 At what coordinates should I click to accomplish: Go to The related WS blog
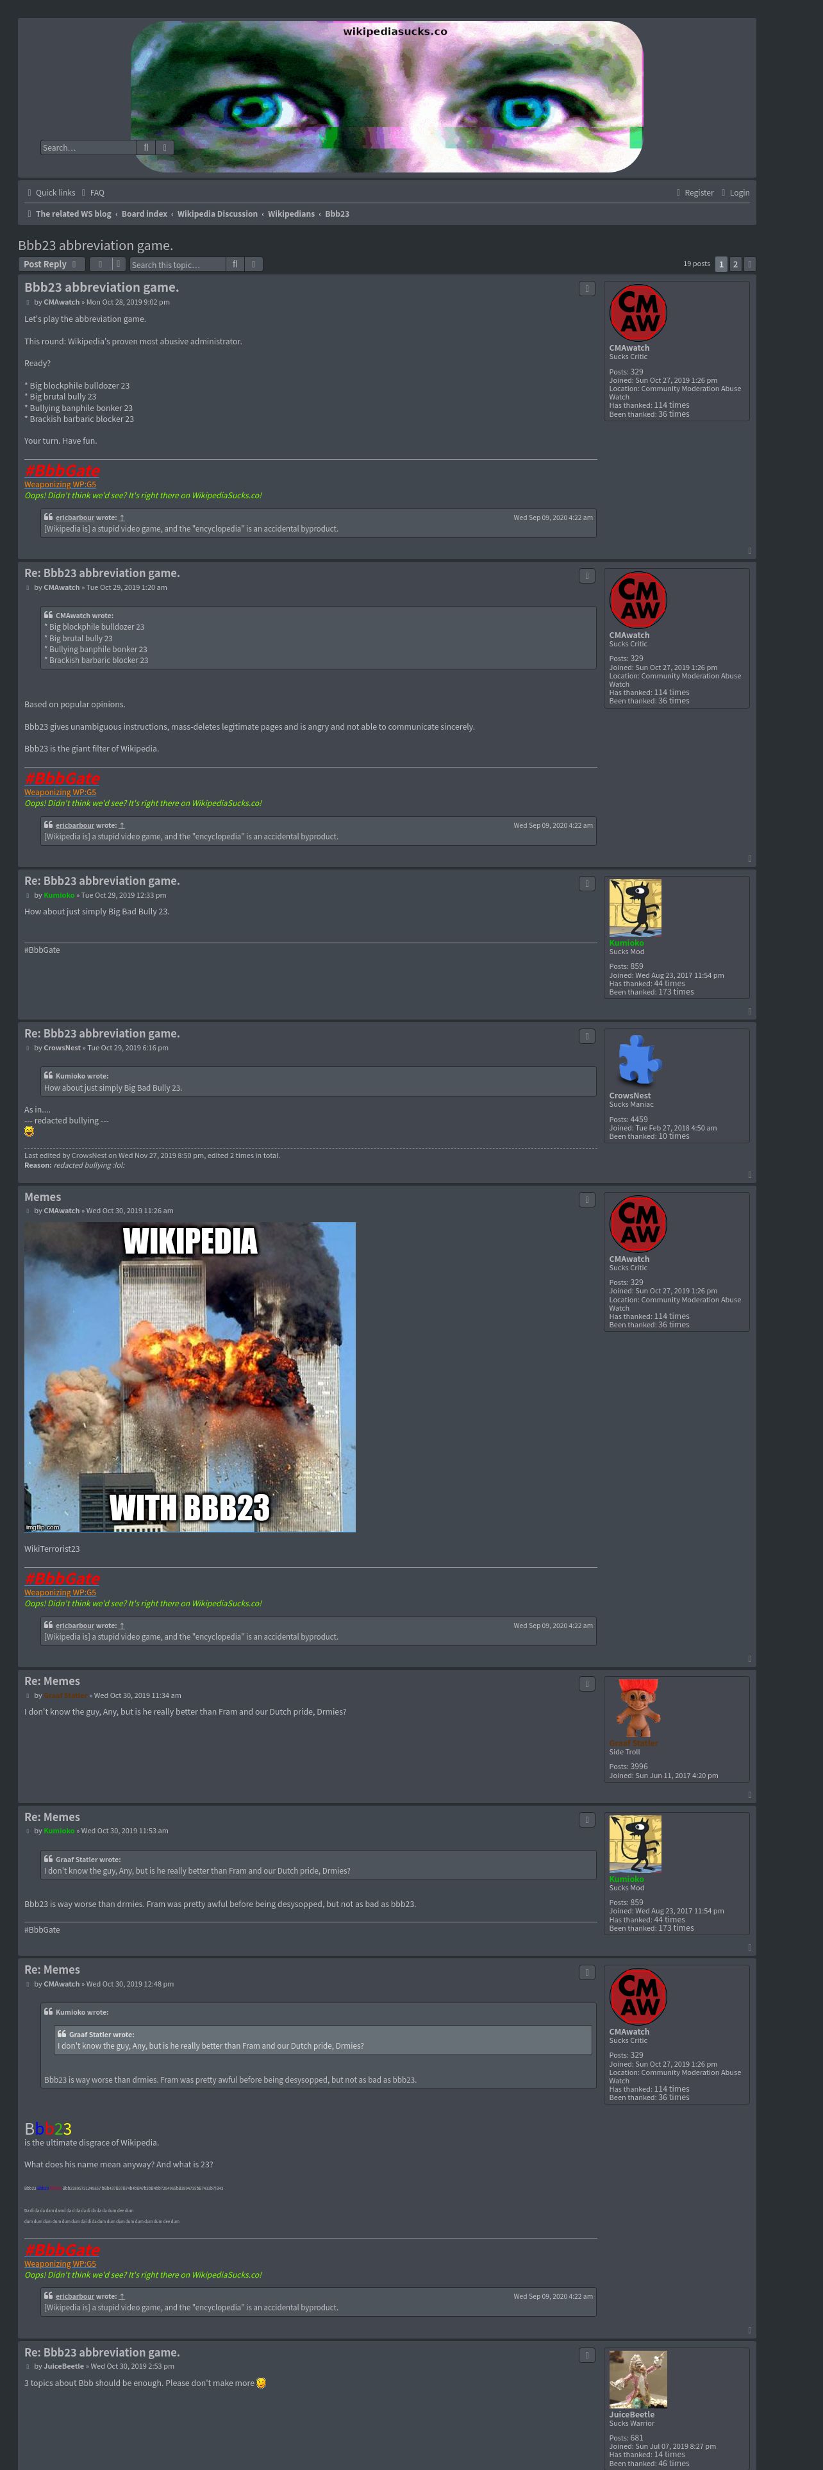click(69, 214)
